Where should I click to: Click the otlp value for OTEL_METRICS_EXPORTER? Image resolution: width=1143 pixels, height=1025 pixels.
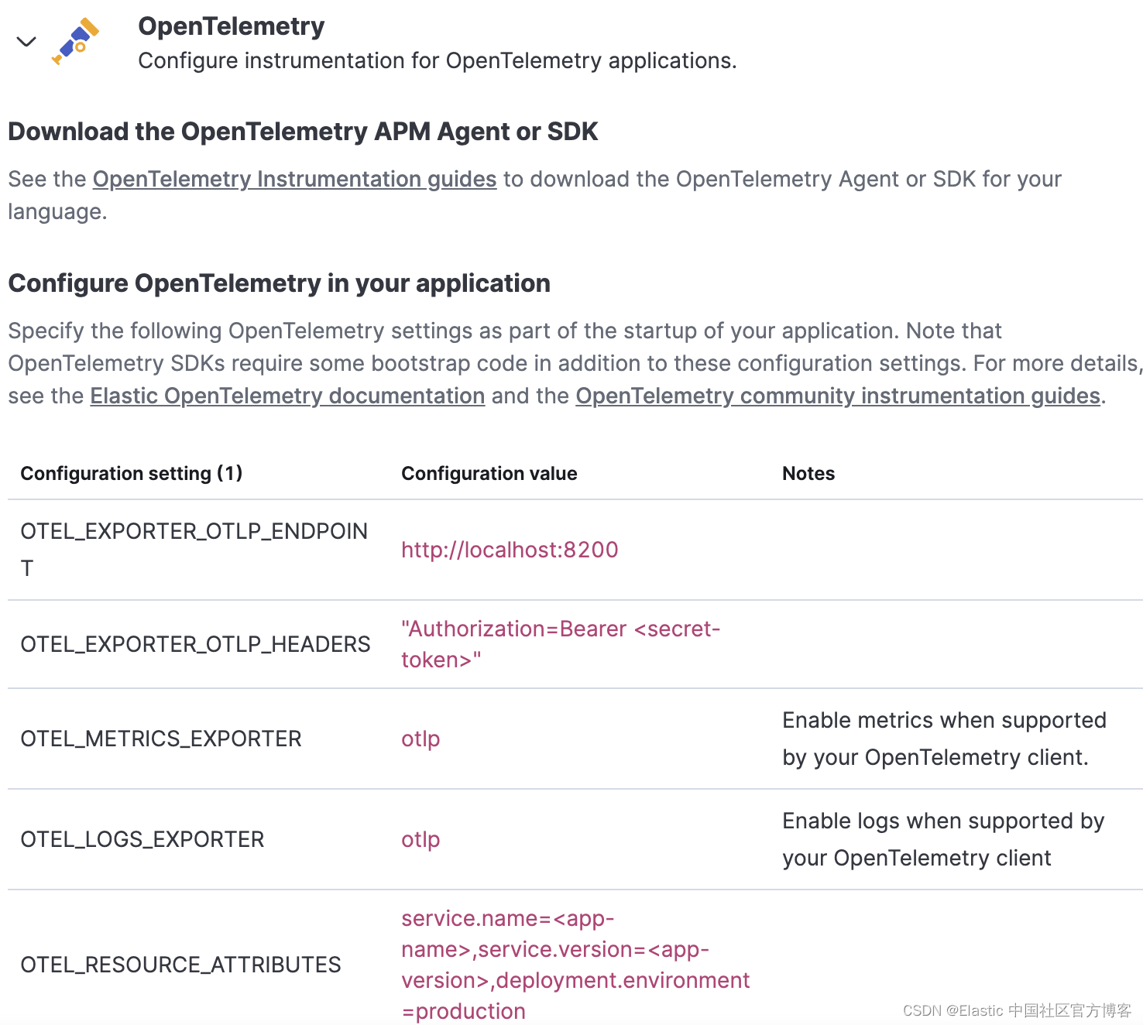pyautogui.click(x=420, y=739)
